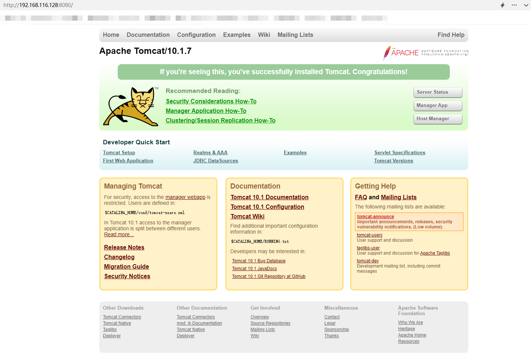Open Tomcat 10.1 Configuration link
Screen dimensions: 531x355
click(267, 207)
